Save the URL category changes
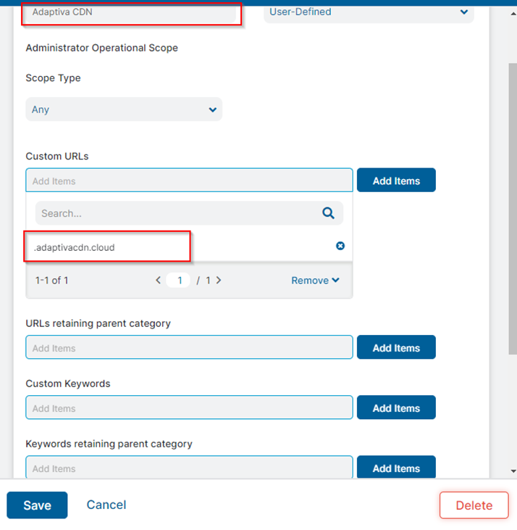Image resolution: width=517 pixels, height=530 pixels. coord(37,505)
